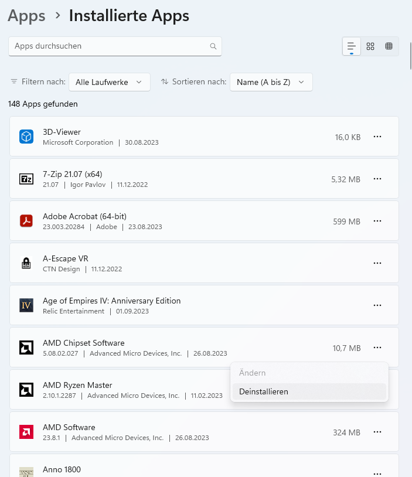Click the filter lines icon

[14, 81]
